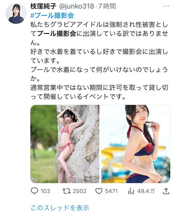Image resolution: width=176 pixels, height=217 pixels.
Task: Open the #プール撮影会 hashtag link
Action: point(52,16)
